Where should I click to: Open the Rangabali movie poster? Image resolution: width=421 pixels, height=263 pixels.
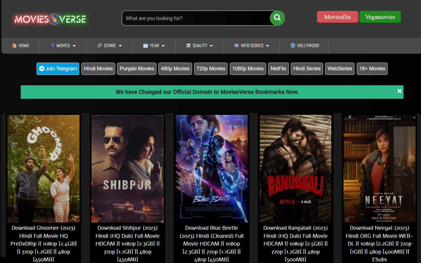tap(295, 169)
